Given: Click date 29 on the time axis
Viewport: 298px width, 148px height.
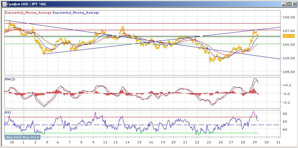Looking at the screenshot, I should (x=255, y=142).
